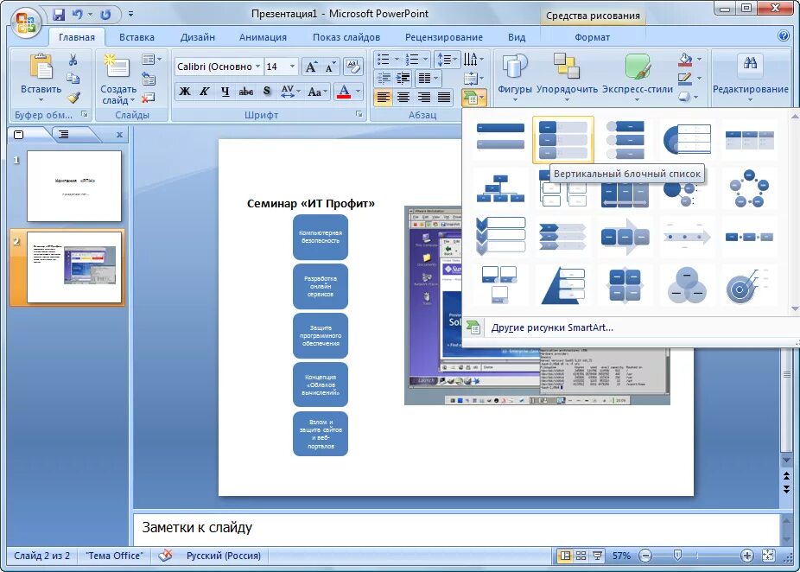The image size is (800, 572).
Task: Click shape fill paint bucket color
Action: coord(685,60)
